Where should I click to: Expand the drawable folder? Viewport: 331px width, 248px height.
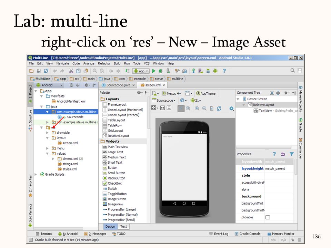47,133
